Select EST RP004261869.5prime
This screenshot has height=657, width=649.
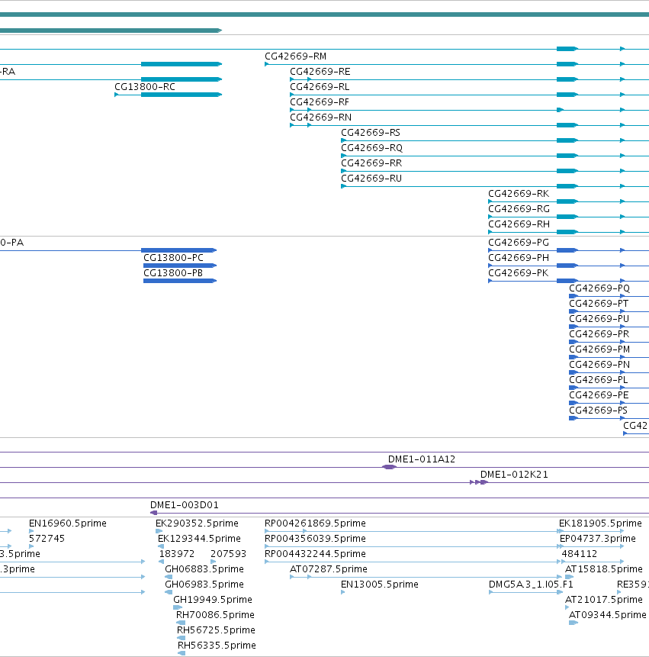[x=315, y=523]
